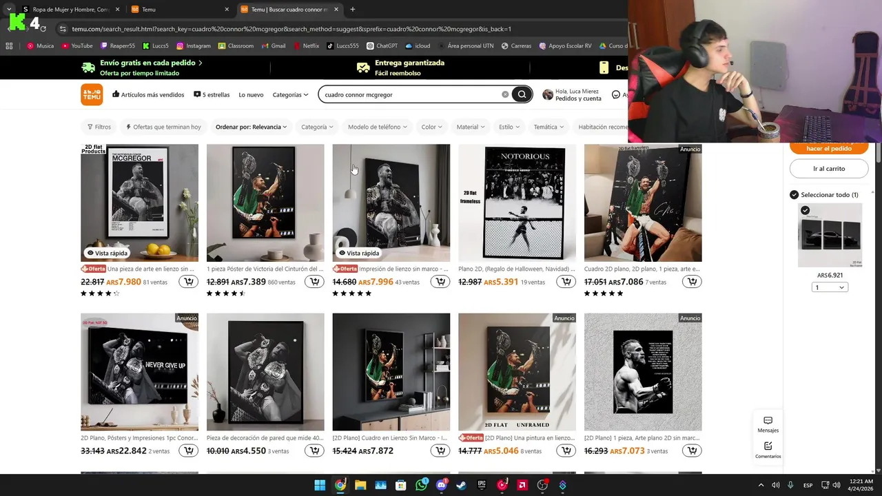Click Entrega garantizada banner
Screen dimensions: 882x496
pyautogui.click(x=400, y=68)
